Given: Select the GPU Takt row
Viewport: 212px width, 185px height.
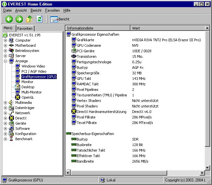Looking at the screenshot, I should pyautogui.click(x=108, y=79).
